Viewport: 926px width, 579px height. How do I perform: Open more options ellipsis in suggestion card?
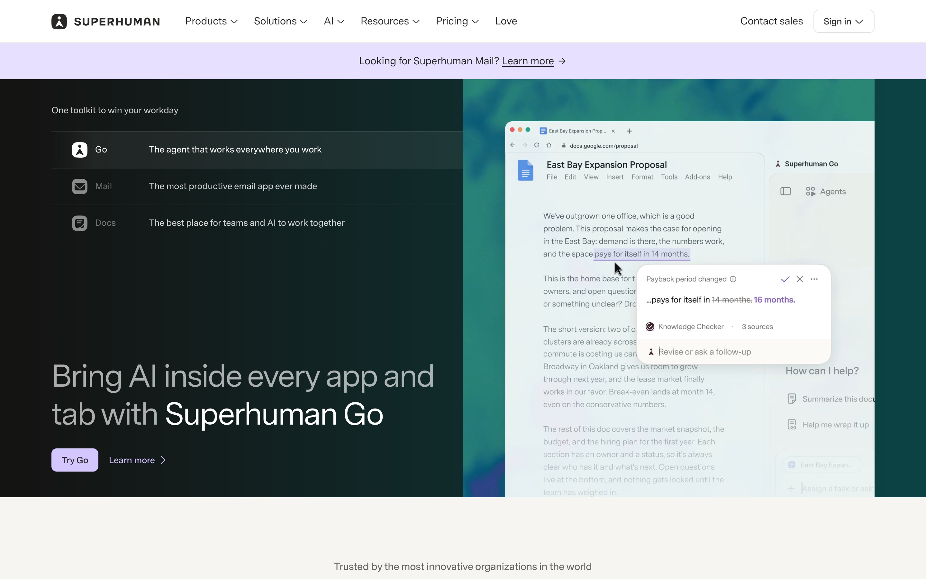point(814,279)
